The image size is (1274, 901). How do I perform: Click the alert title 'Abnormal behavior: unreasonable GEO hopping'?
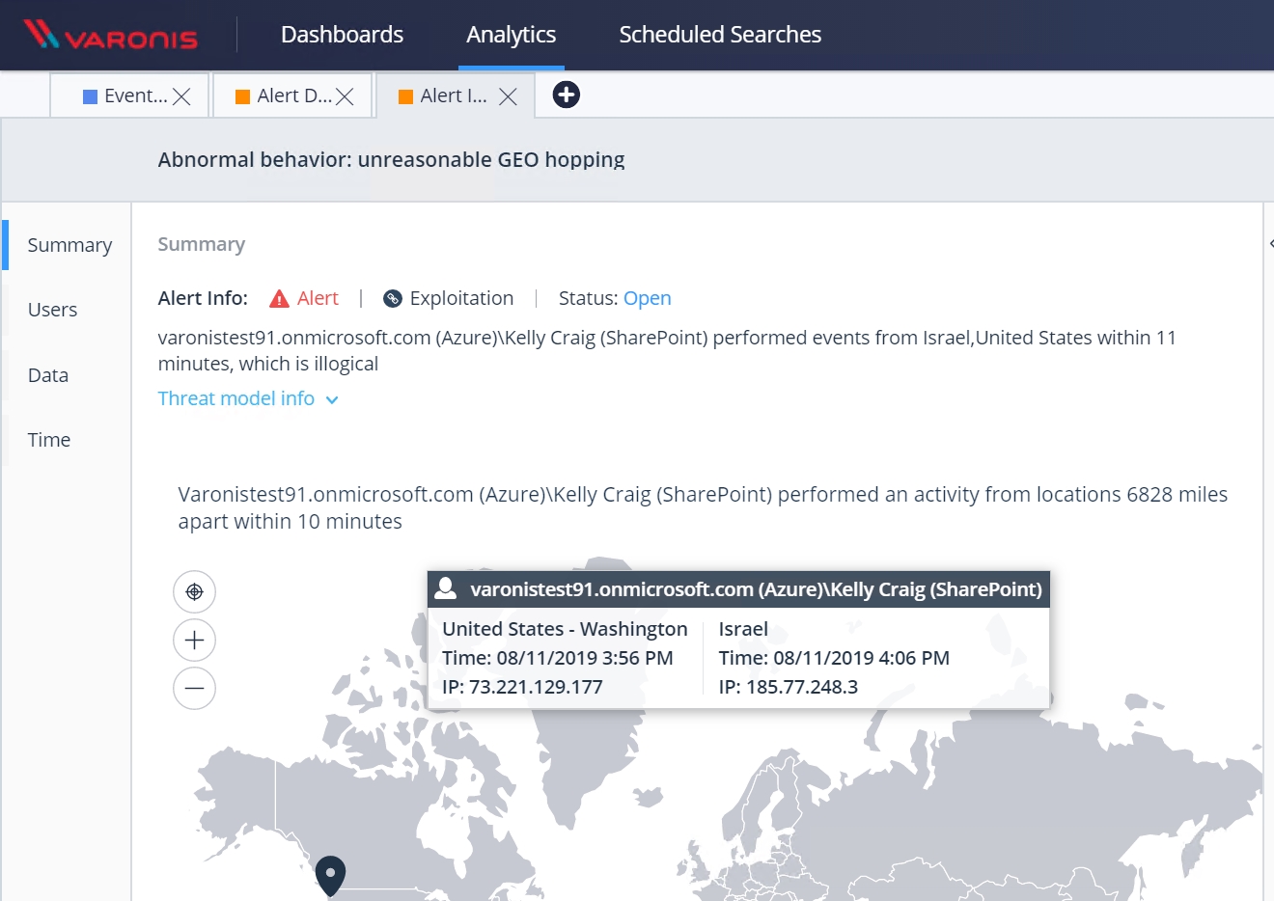391,159
